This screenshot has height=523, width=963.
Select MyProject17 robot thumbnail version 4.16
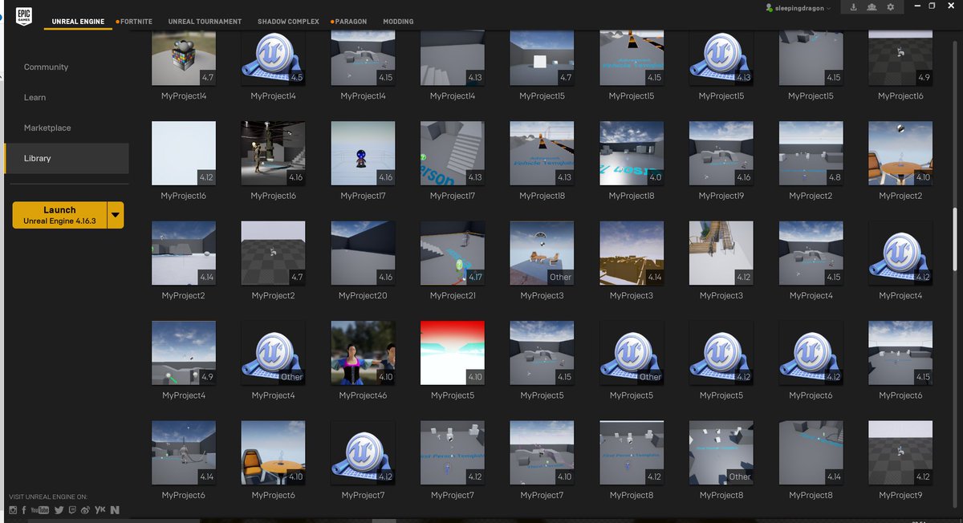tap(363, 153)
